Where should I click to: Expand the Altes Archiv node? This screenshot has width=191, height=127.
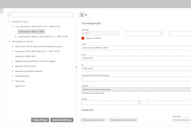[12, 46]
